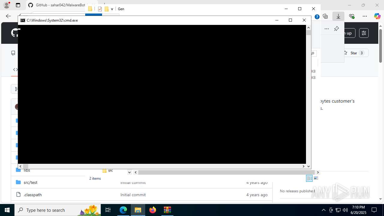Open Initial commit link for src/test

coord(133,182)
